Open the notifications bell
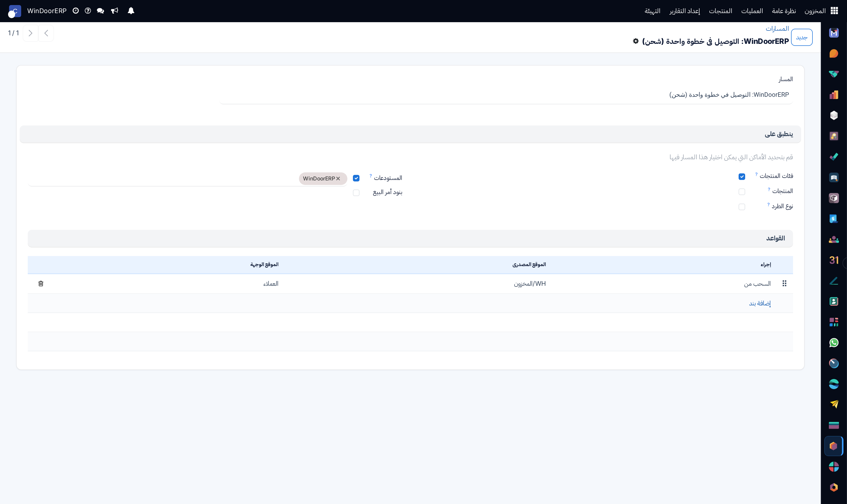 (131, 11)
